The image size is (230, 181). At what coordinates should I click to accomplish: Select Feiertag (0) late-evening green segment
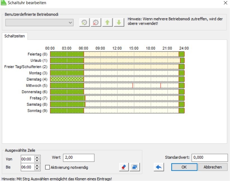click(182, 54)
